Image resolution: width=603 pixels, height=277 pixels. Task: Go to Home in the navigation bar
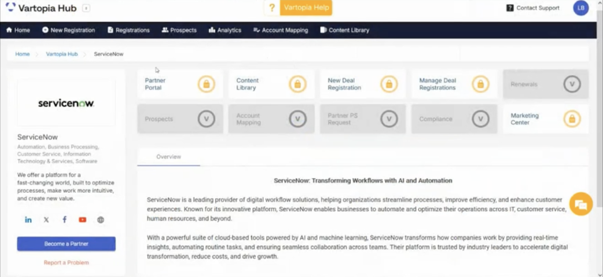click(x=18, y=30)
